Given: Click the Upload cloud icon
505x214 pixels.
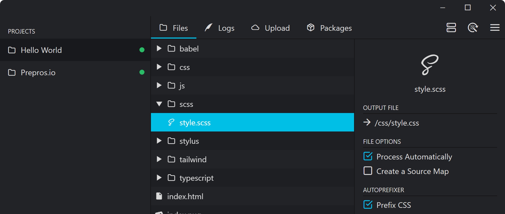Looking at the screenshot, I should (255, 27).
